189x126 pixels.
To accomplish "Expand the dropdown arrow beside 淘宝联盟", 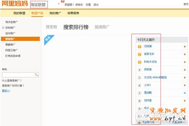I will click(59, 4).
